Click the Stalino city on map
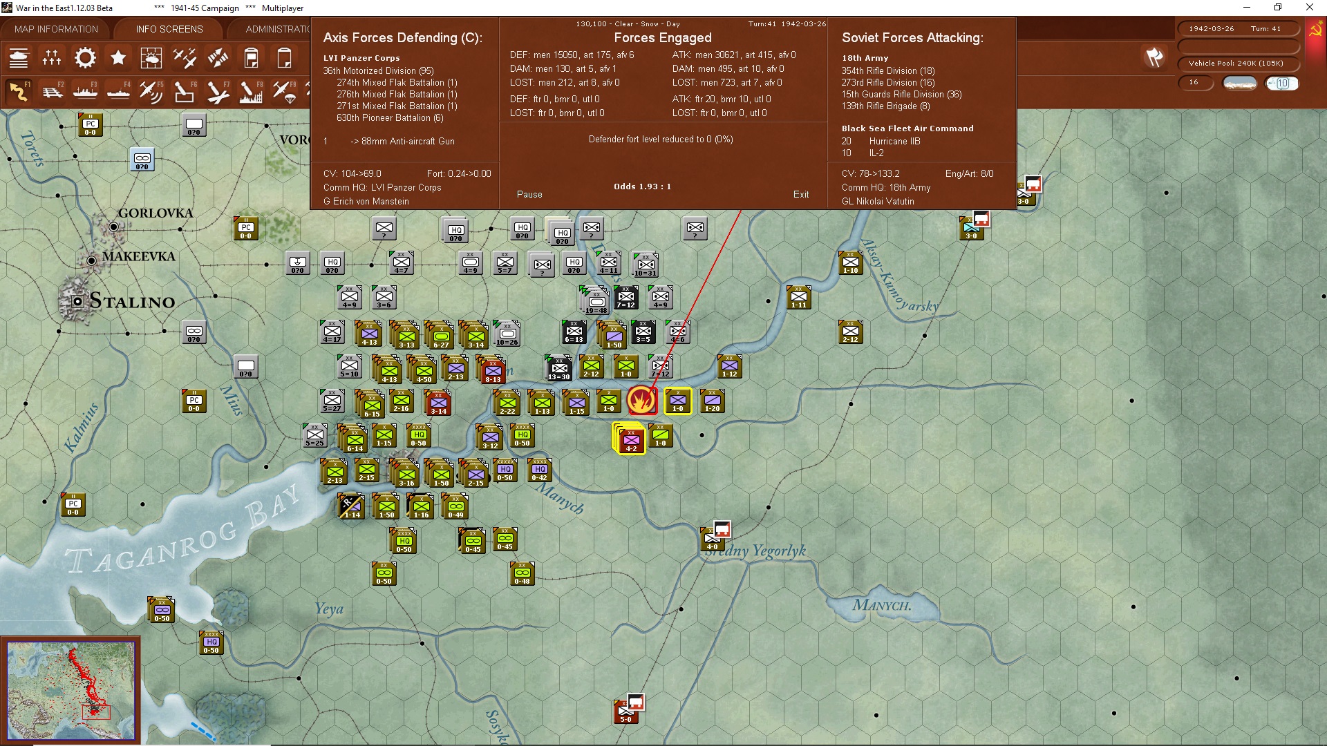Screen dimensions: 1327x746 [x=77, y=300]
